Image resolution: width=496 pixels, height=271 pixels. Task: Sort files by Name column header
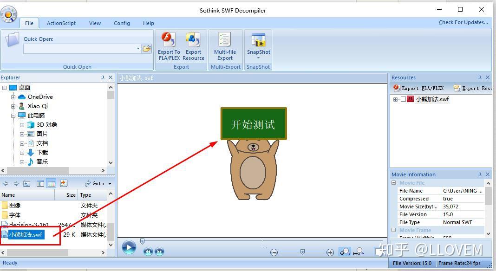coord(27,195)
